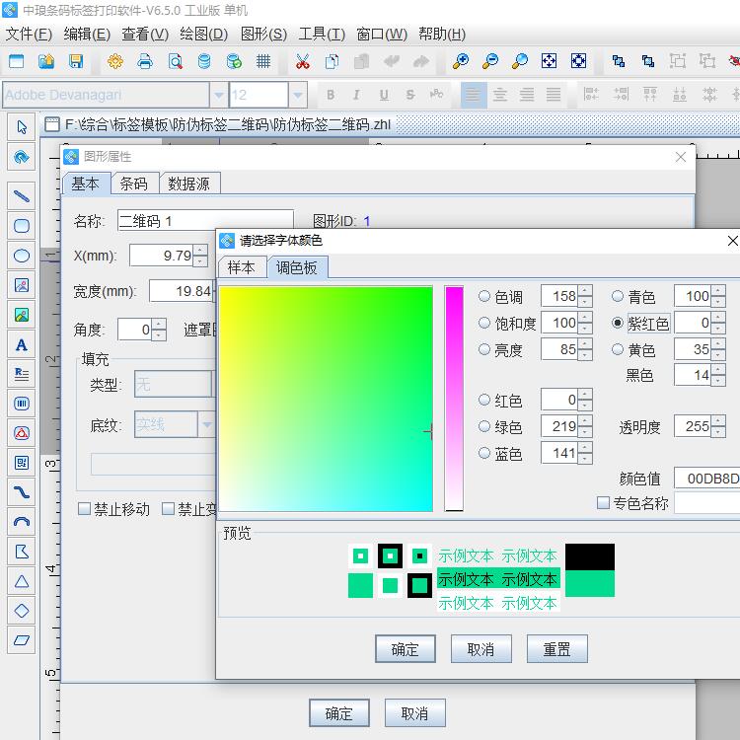Select the curve line tool
Screen dimensions: 740x740
[x=22, y=492]
